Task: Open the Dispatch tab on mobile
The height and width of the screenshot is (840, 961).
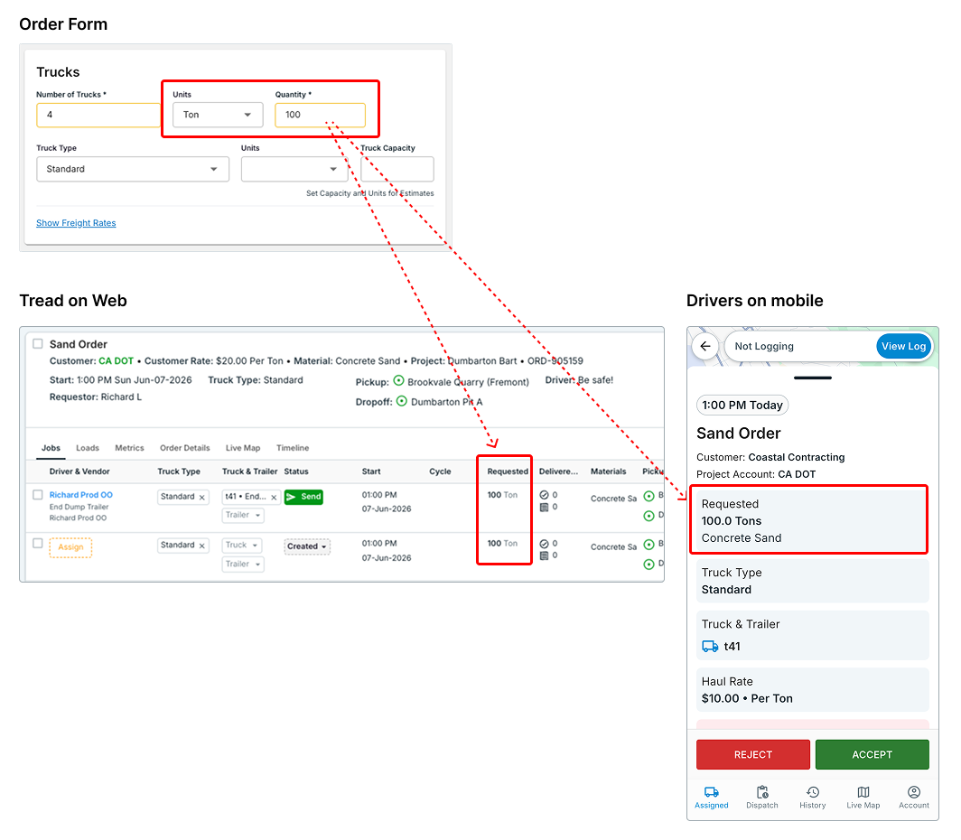Action: [x=761, y=798]
